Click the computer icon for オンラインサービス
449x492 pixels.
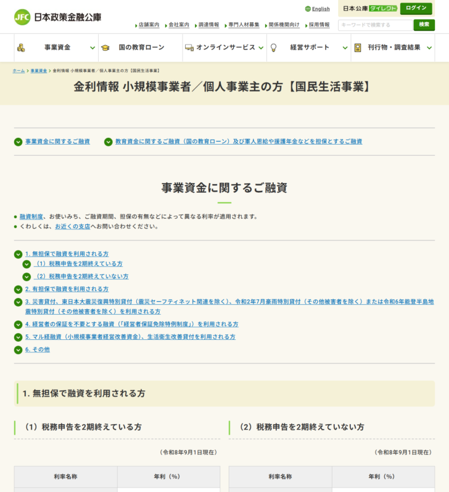pos(189,48)
